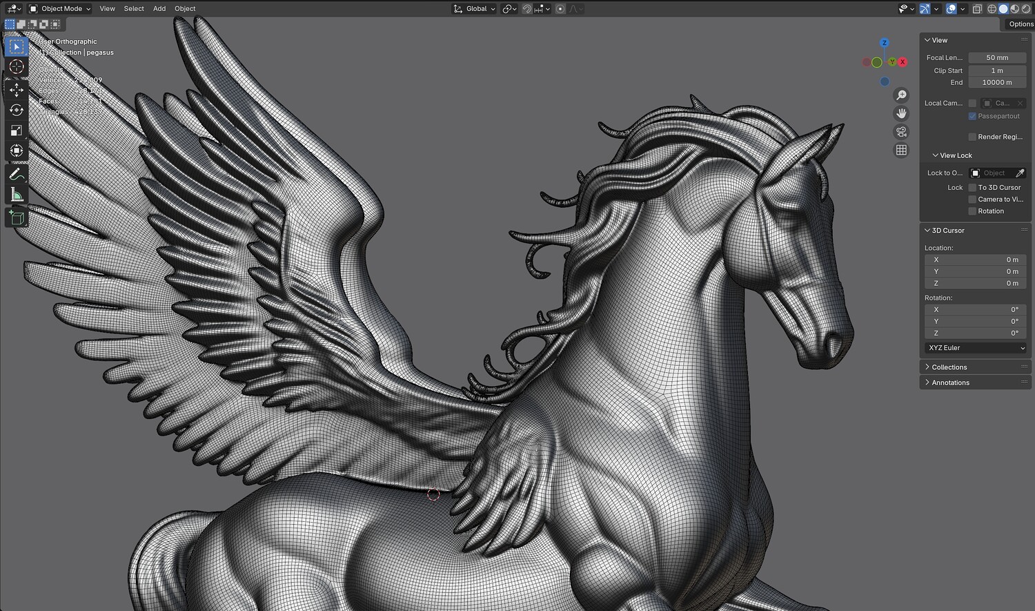
Task: Enable Lock To 3D Cursor checkbox
Action: pos(972,188)
